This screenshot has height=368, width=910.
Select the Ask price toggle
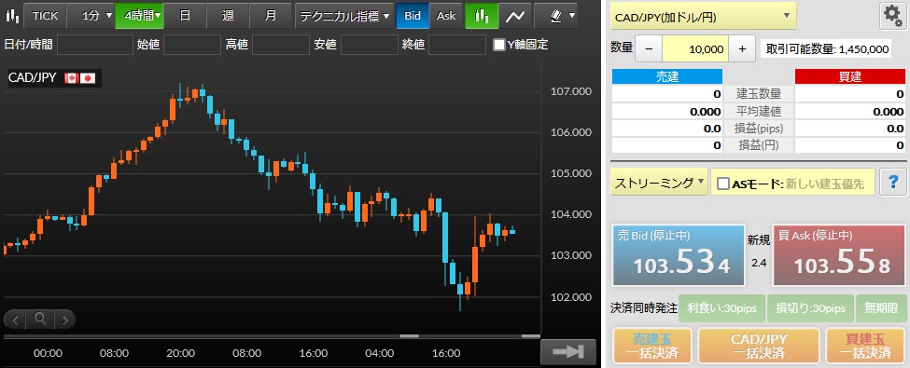(x=446, y=16)
